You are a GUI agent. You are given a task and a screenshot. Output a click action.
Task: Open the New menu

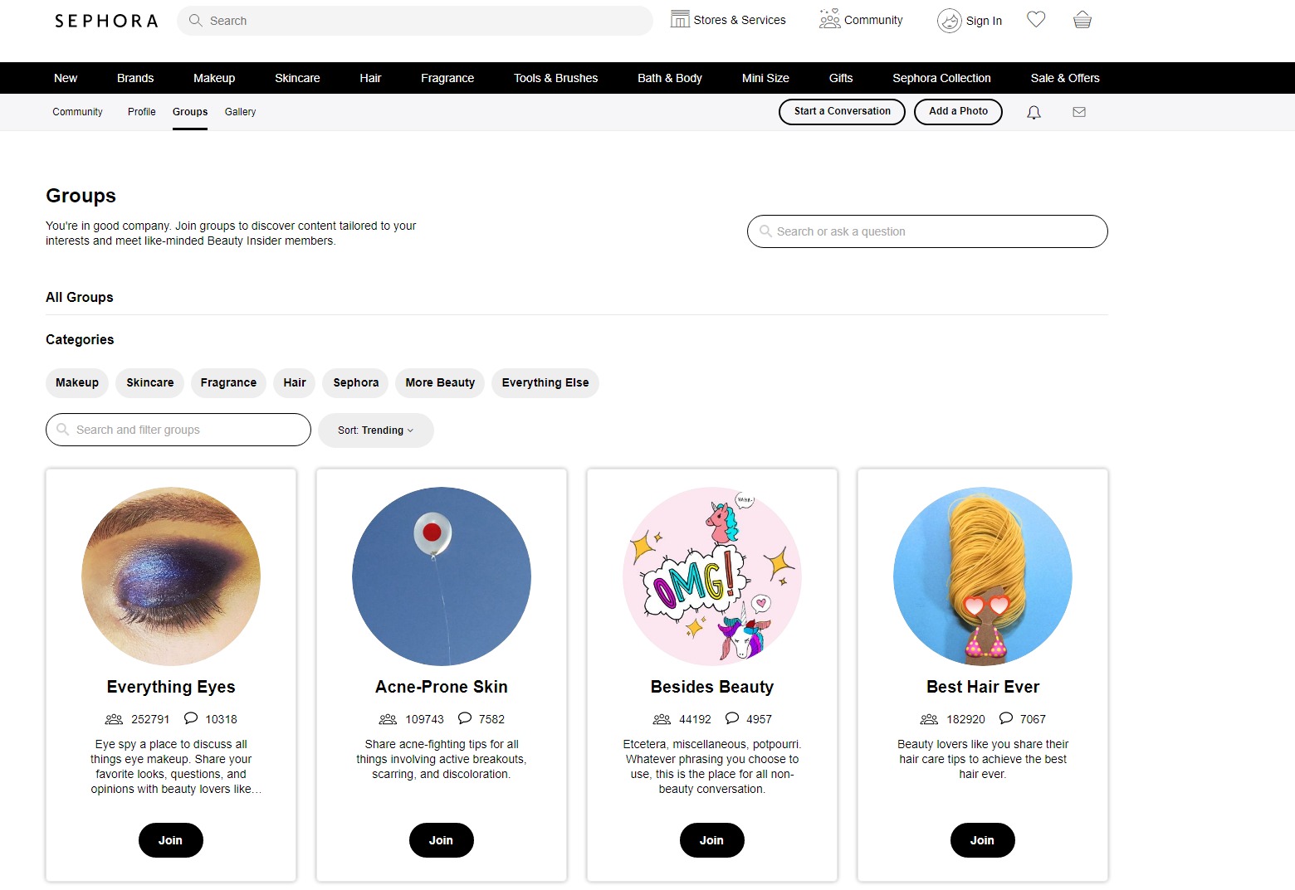click(66, 78)
